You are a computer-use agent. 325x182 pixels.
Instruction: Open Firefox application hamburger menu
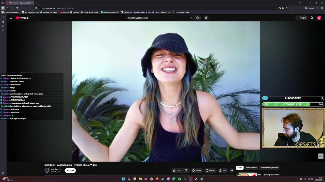point(322,8)
